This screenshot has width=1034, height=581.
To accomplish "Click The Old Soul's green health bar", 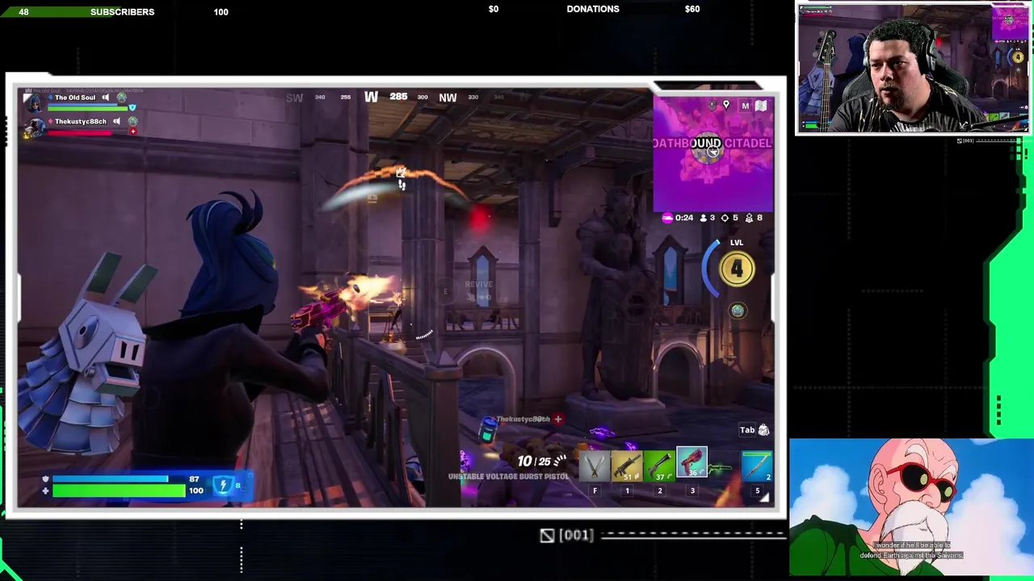I will pos(87,107).
